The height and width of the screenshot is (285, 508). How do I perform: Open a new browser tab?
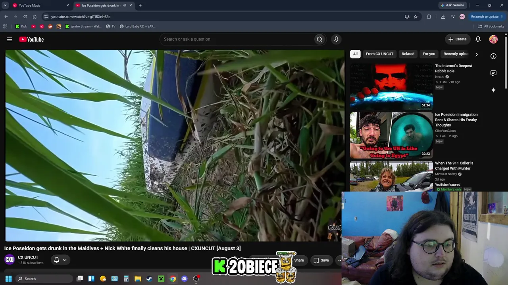pyautogui.click(x=140, y=6)
